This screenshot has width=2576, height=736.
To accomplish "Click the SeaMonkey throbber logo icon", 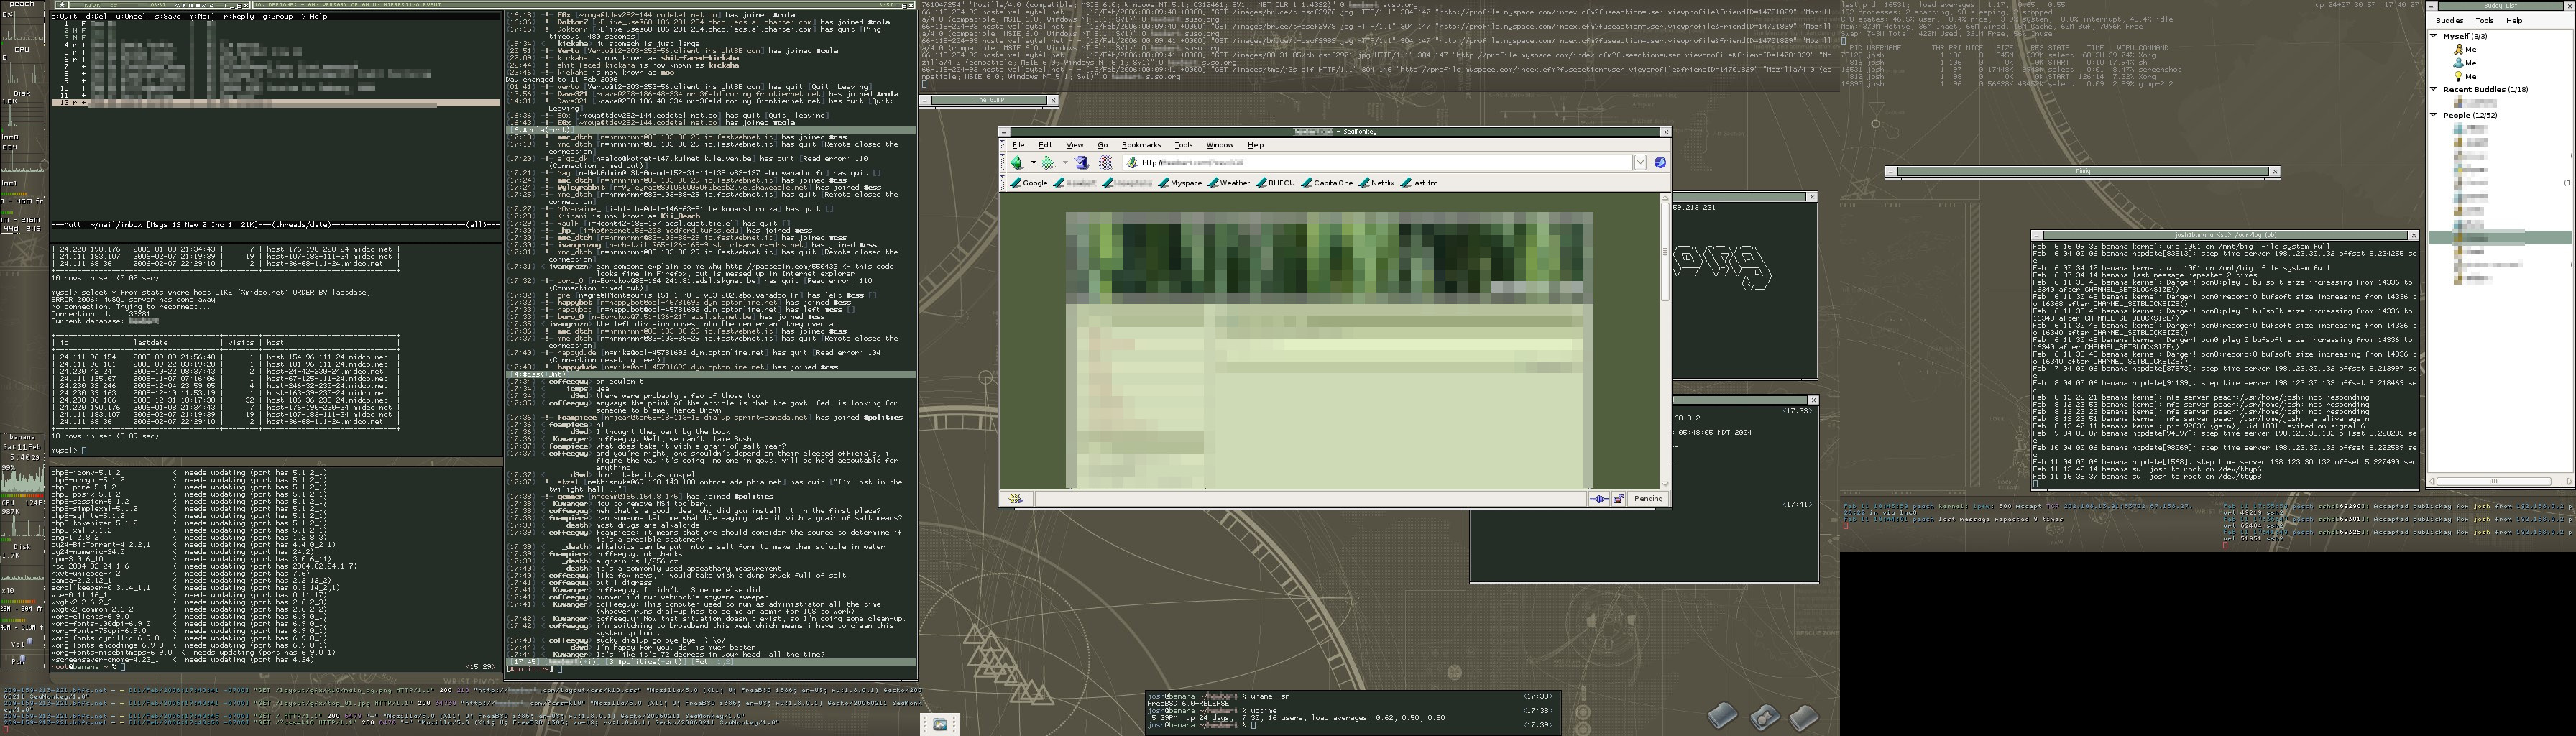I will 1660,163.
